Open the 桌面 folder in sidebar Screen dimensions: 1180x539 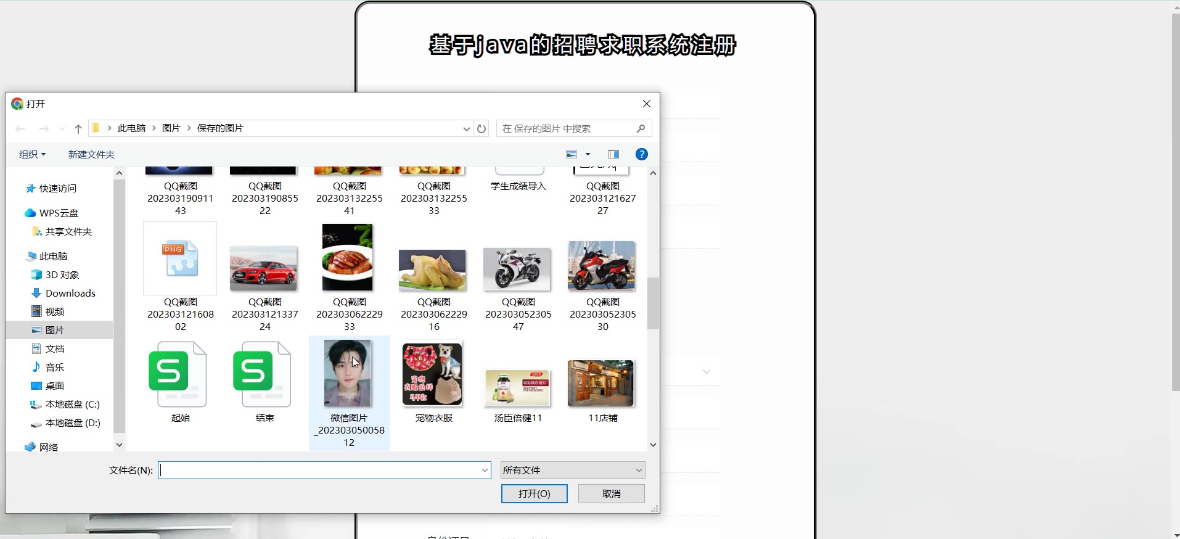[x=54, y=386]
